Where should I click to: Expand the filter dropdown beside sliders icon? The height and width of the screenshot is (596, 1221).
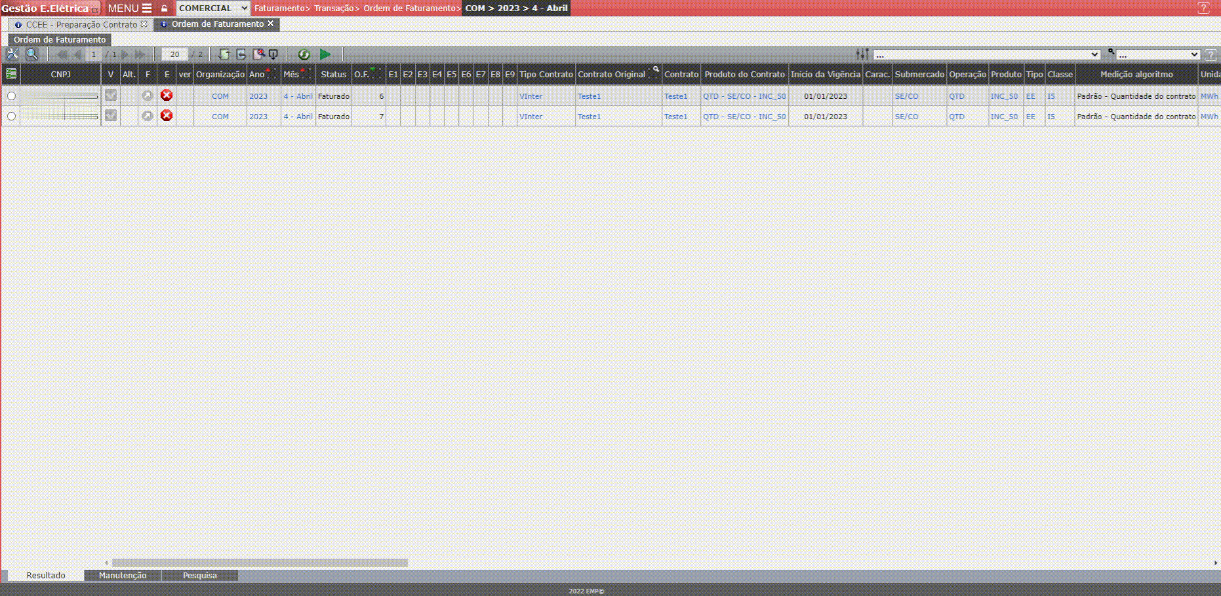tap(986, 54)
